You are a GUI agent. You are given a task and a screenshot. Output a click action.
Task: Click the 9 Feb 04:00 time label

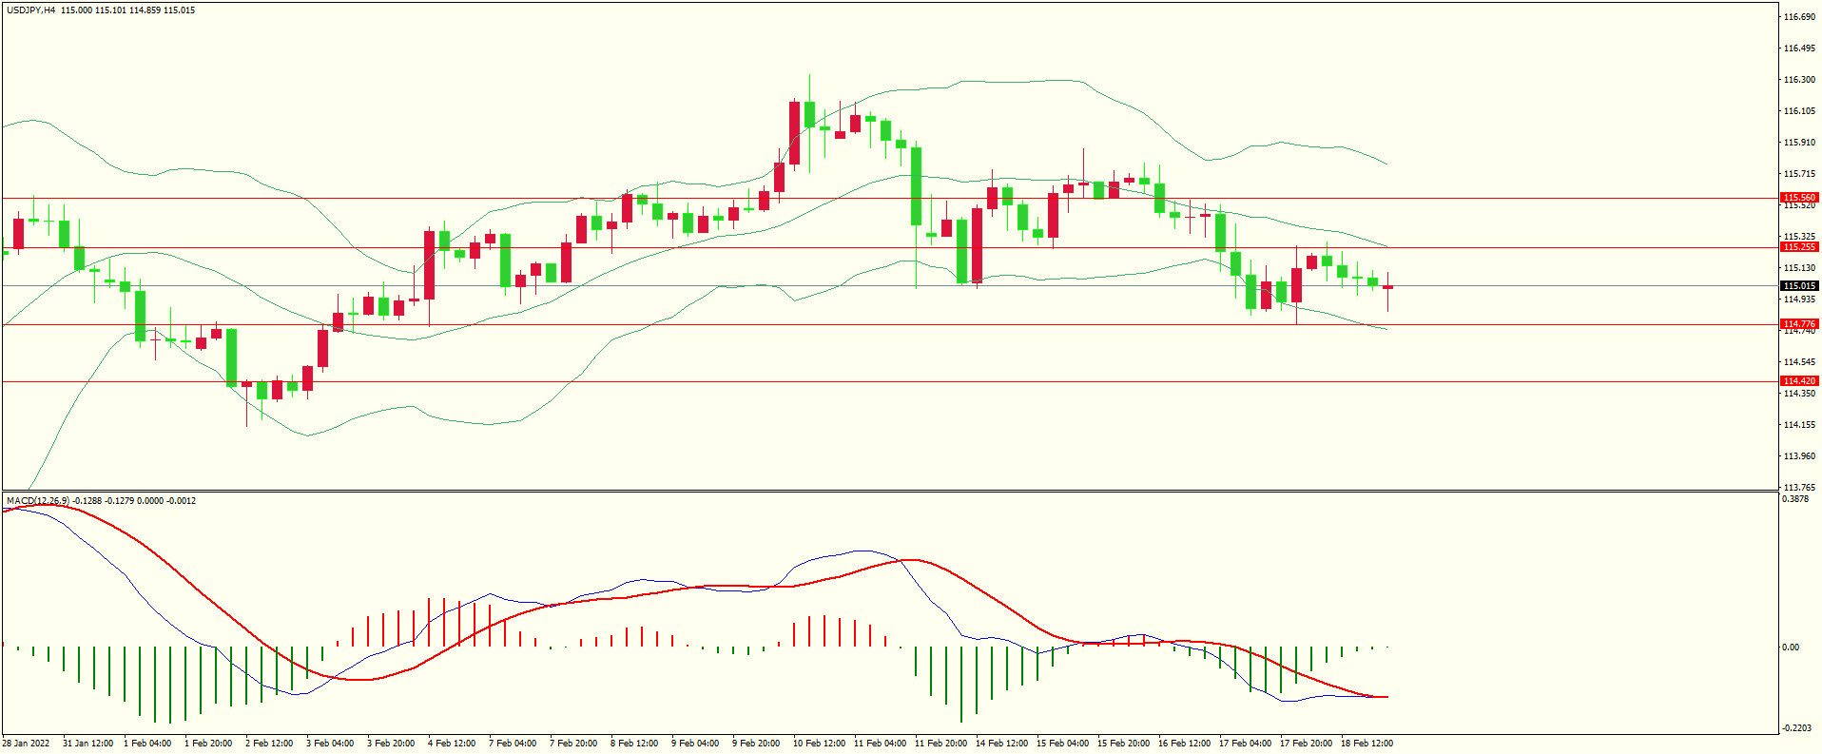[x=695, y=744]
